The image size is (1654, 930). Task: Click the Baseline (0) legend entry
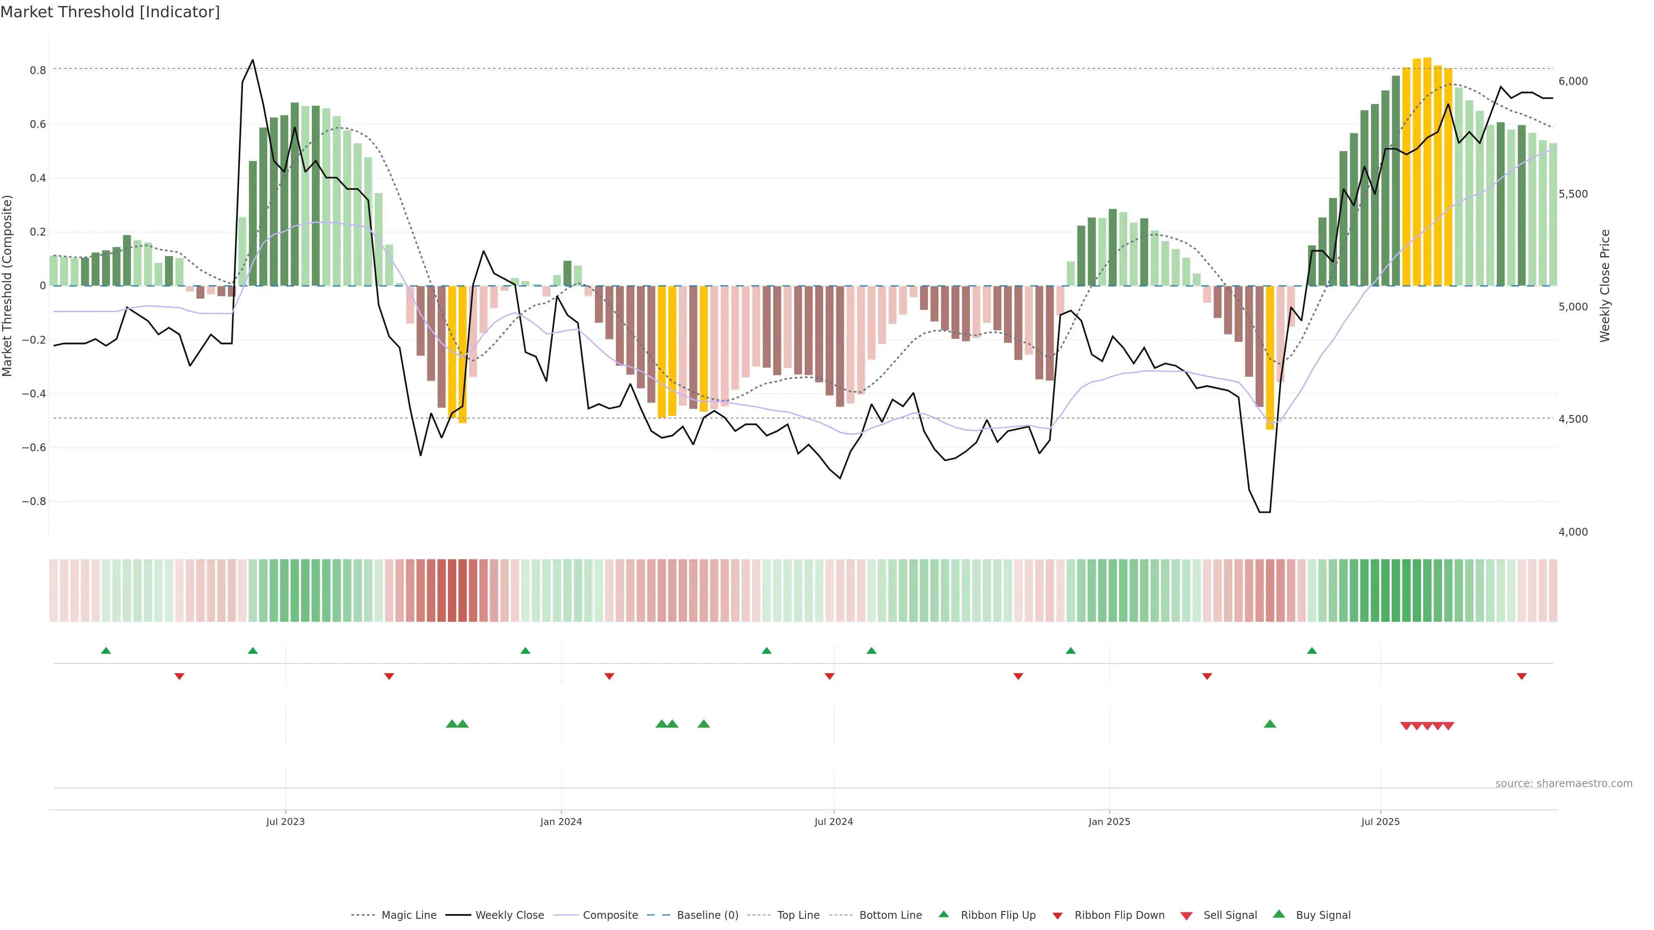707,915
